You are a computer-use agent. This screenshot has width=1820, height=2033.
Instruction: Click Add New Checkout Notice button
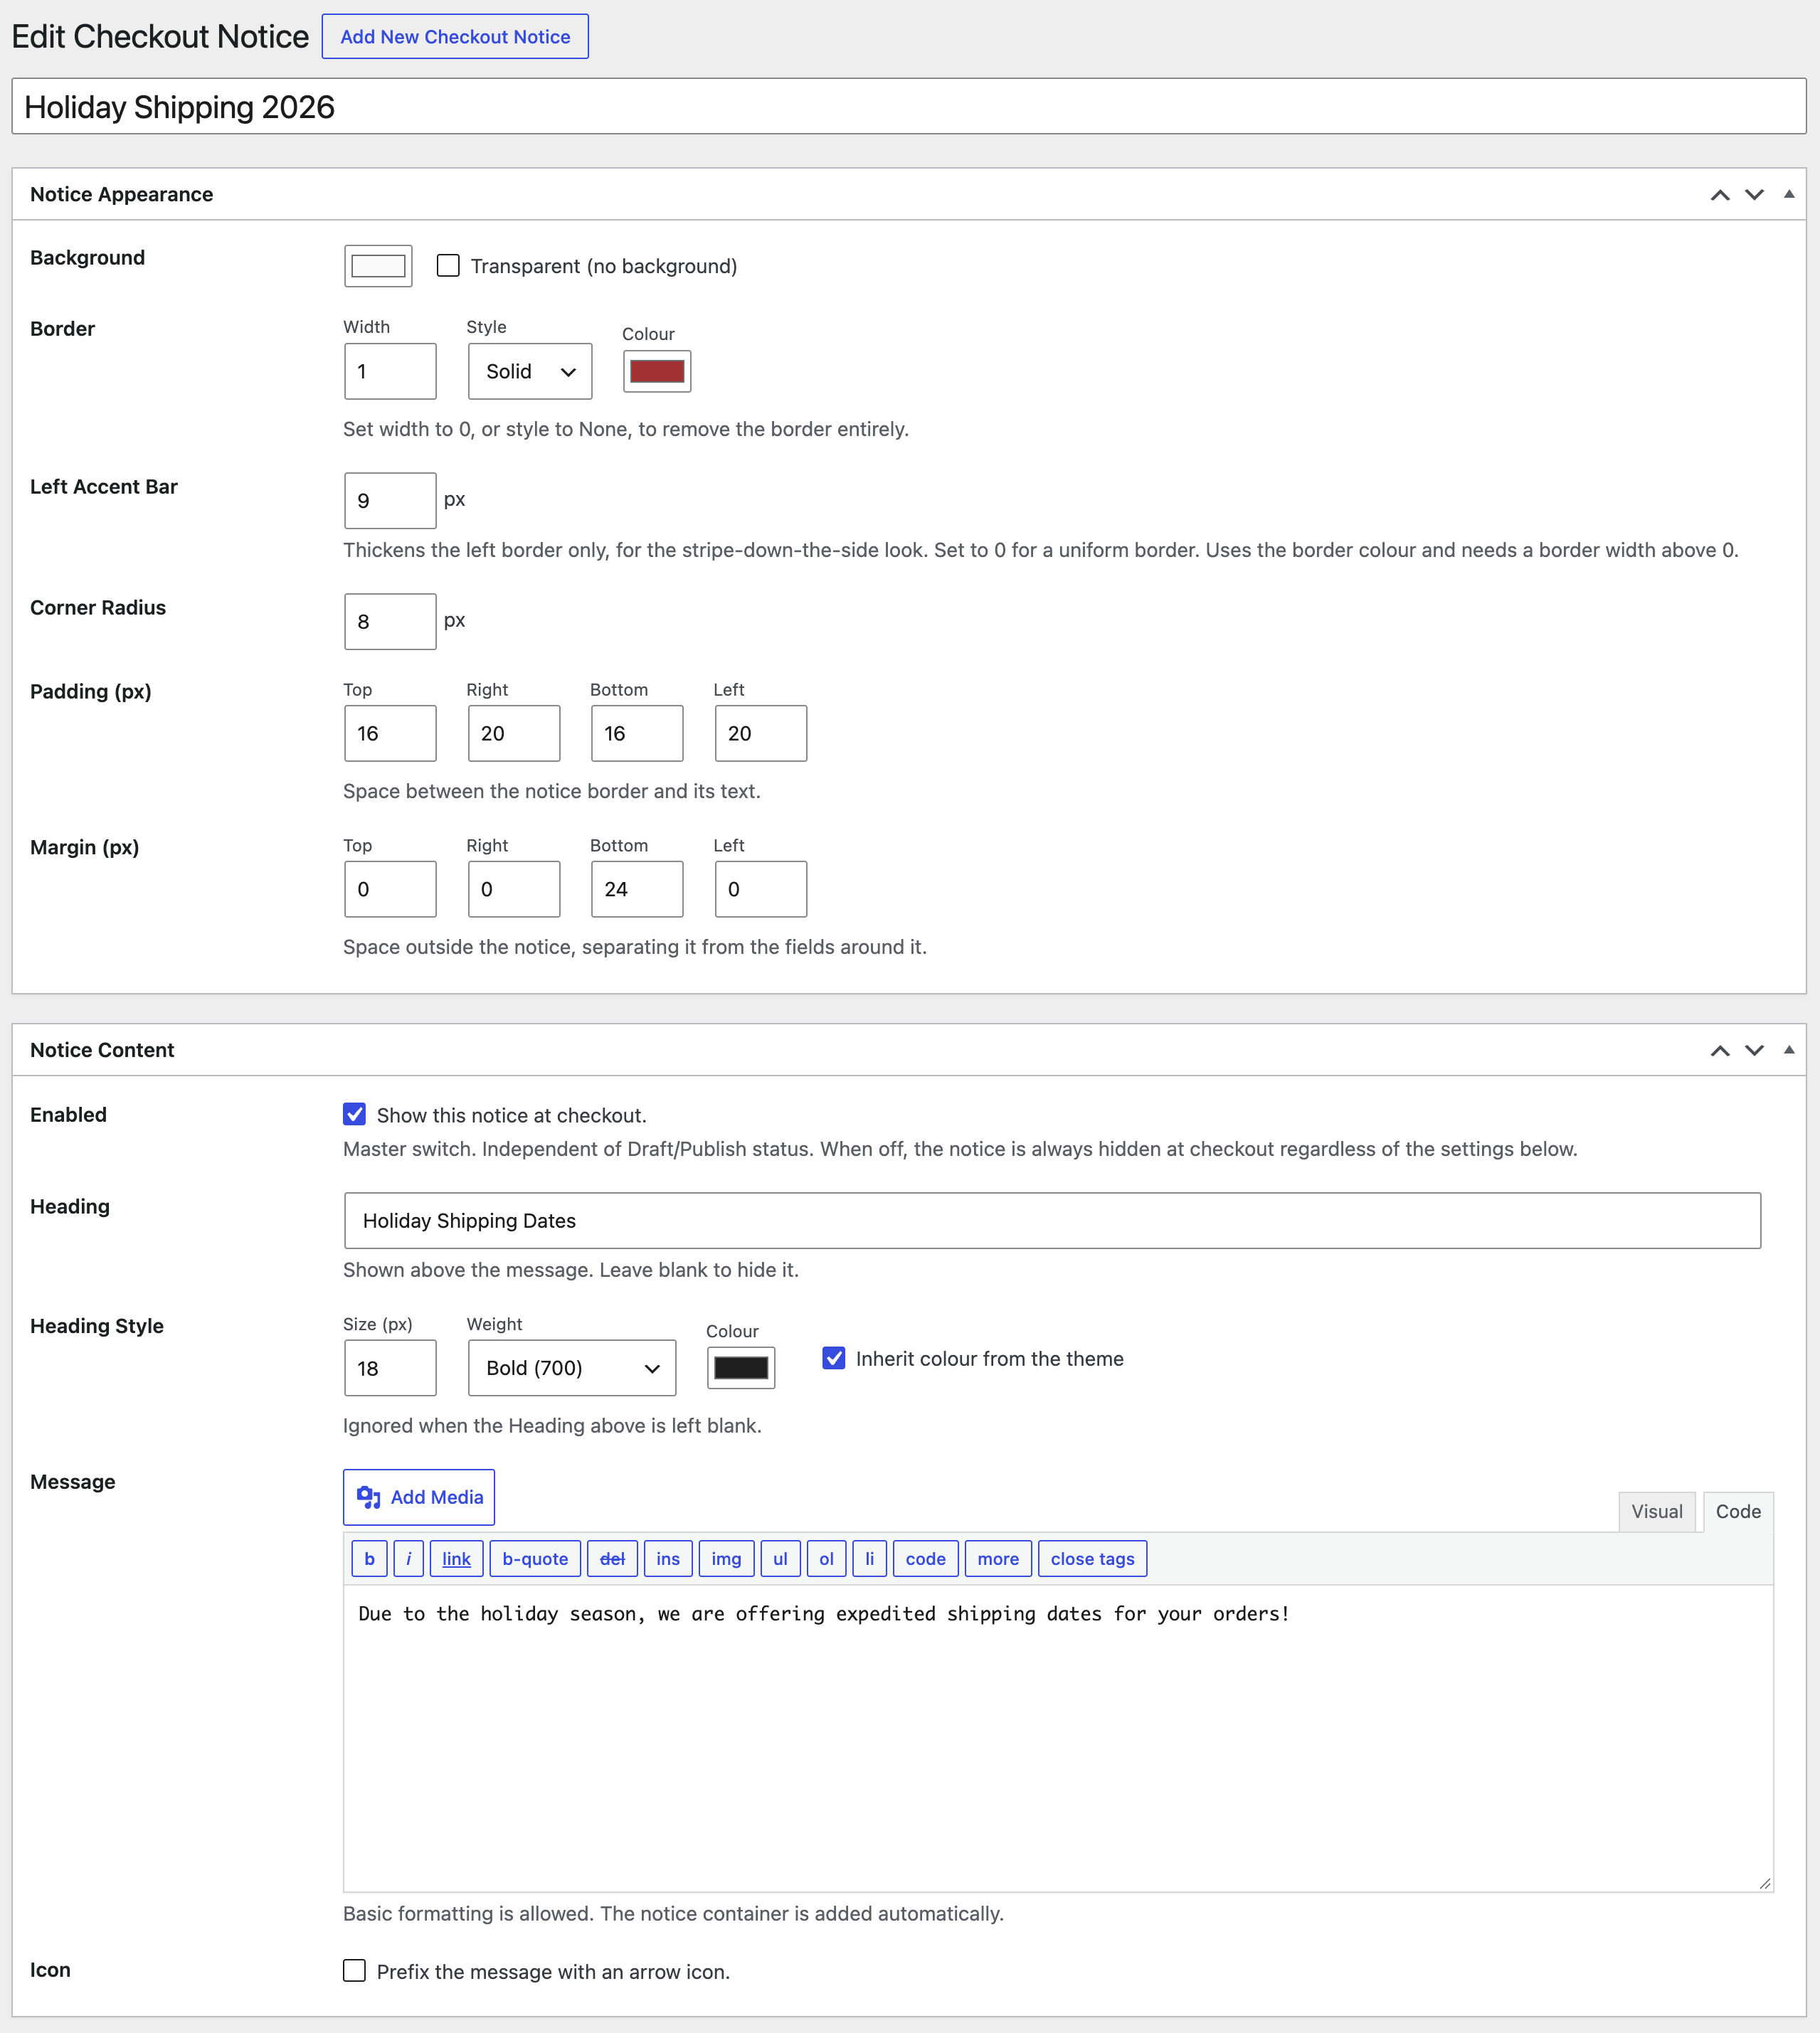(x=455, y=37)
